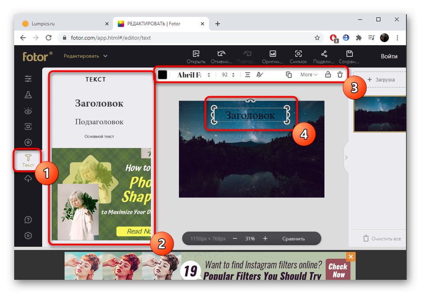Reload the current page
Image resolution: width=421 pixels, height=294 pixels.
click(49, 38)
